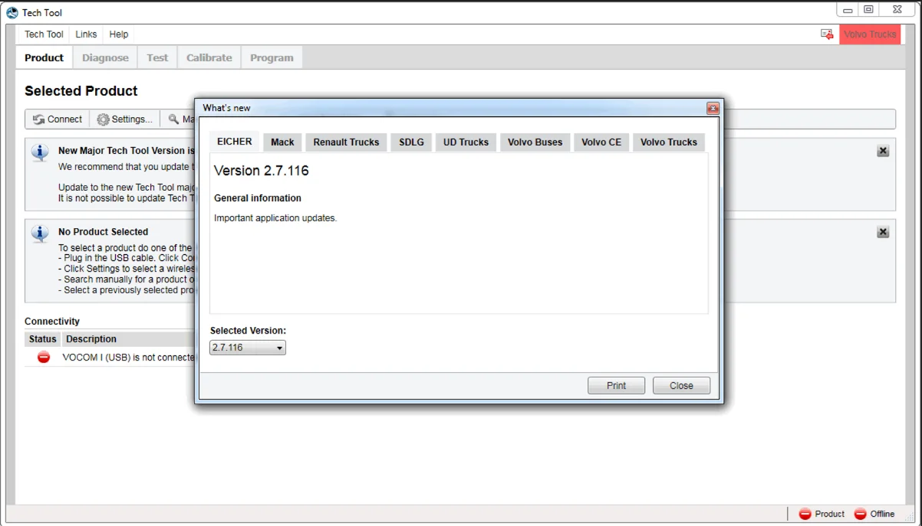Select the EICHER tab in What's new

(x=235, y=142)
